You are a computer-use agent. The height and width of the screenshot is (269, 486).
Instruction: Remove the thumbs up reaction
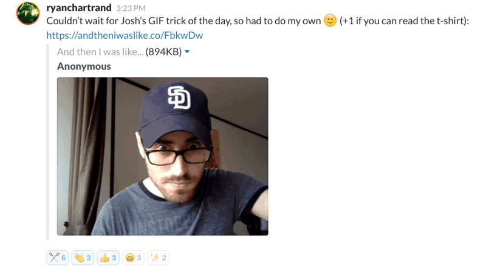(108, 257)
